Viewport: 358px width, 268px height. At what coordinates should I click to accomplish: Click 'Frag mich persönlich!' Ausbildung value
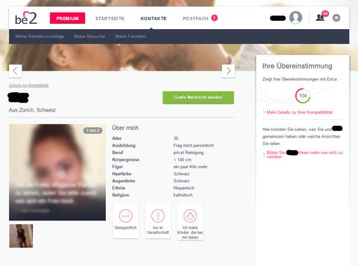point(193,145)
